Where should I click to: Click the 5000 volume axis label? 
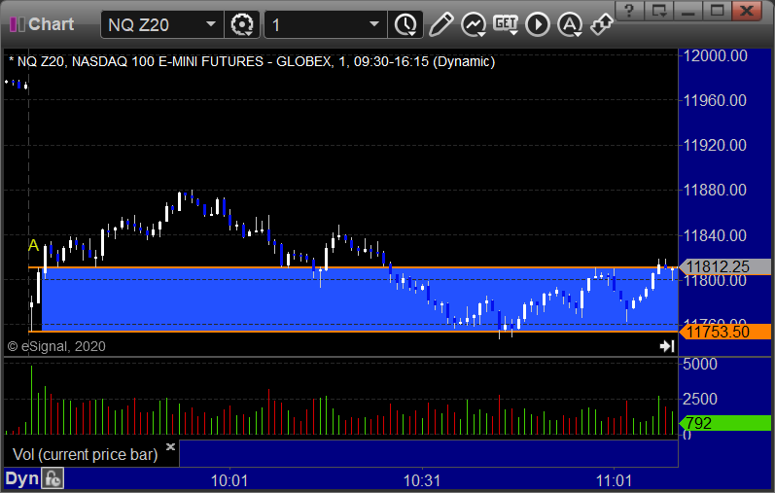(700, 365)
